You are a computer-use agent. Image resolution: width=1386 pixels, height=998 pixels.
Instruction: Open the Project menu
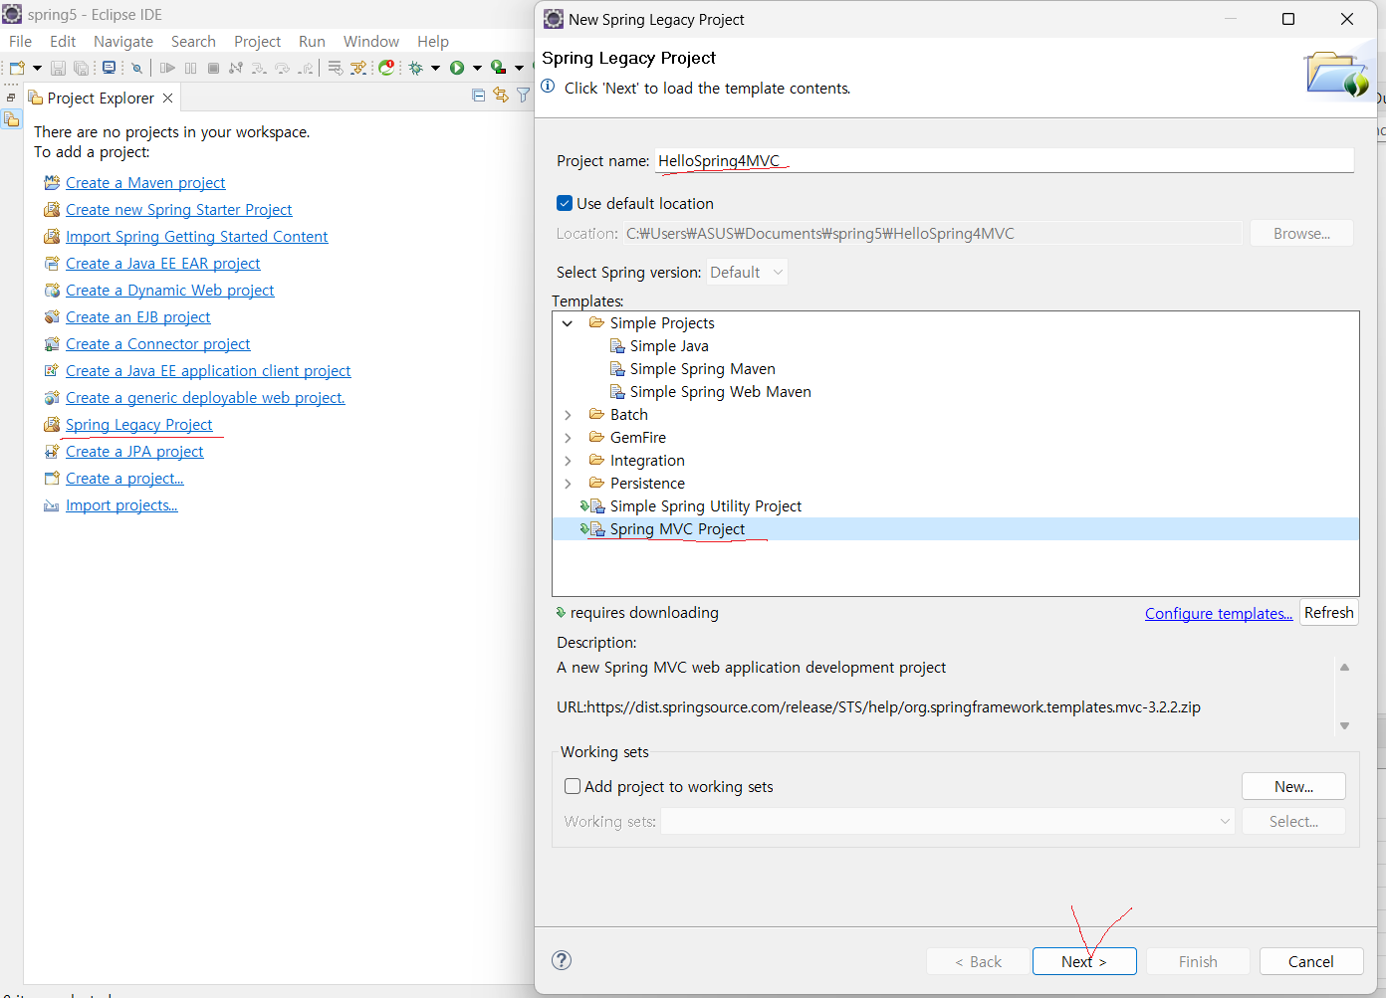[257, 41]
